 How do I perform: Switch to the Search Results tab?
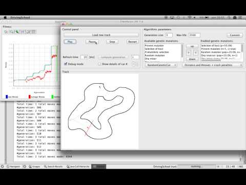pyautogui.click(x=53, y=166)
